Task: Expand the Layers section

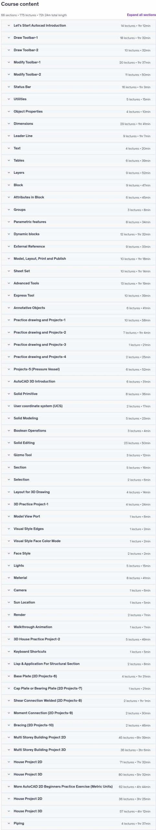Action: pyautogui.click(x=78, y=173)
